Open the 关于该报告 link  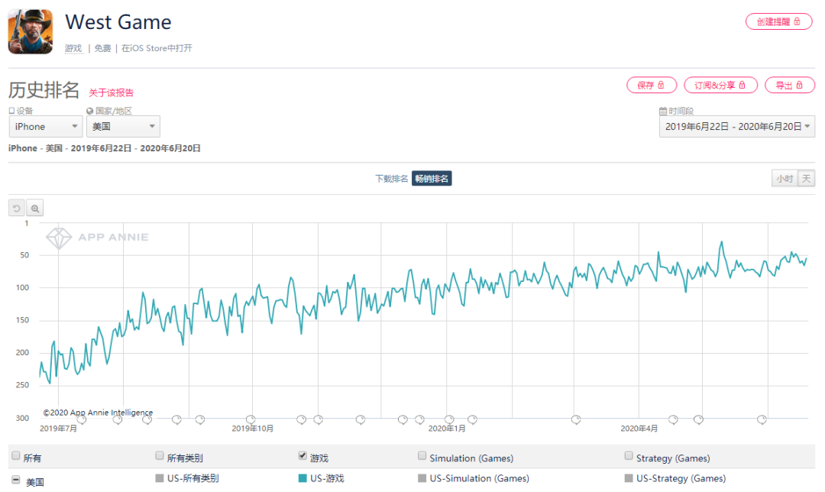coord(111,92)
